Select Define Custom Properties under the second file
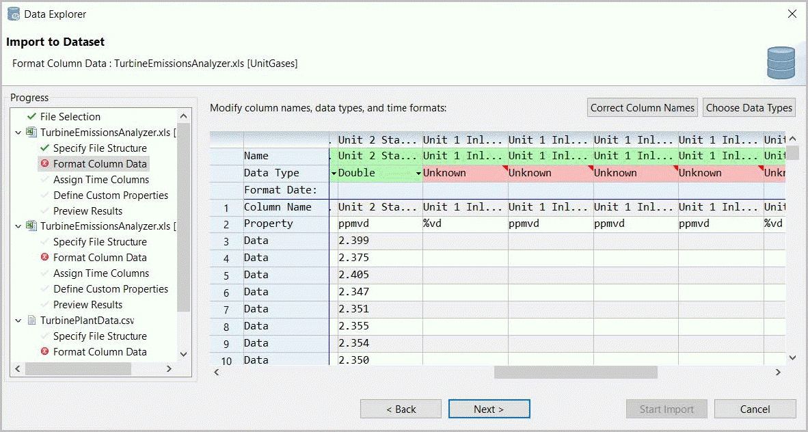This screenshot has height=432, width=808. (110, 289)
